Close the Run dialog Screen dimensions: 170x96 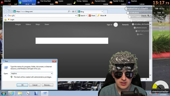tap(54, 61)
